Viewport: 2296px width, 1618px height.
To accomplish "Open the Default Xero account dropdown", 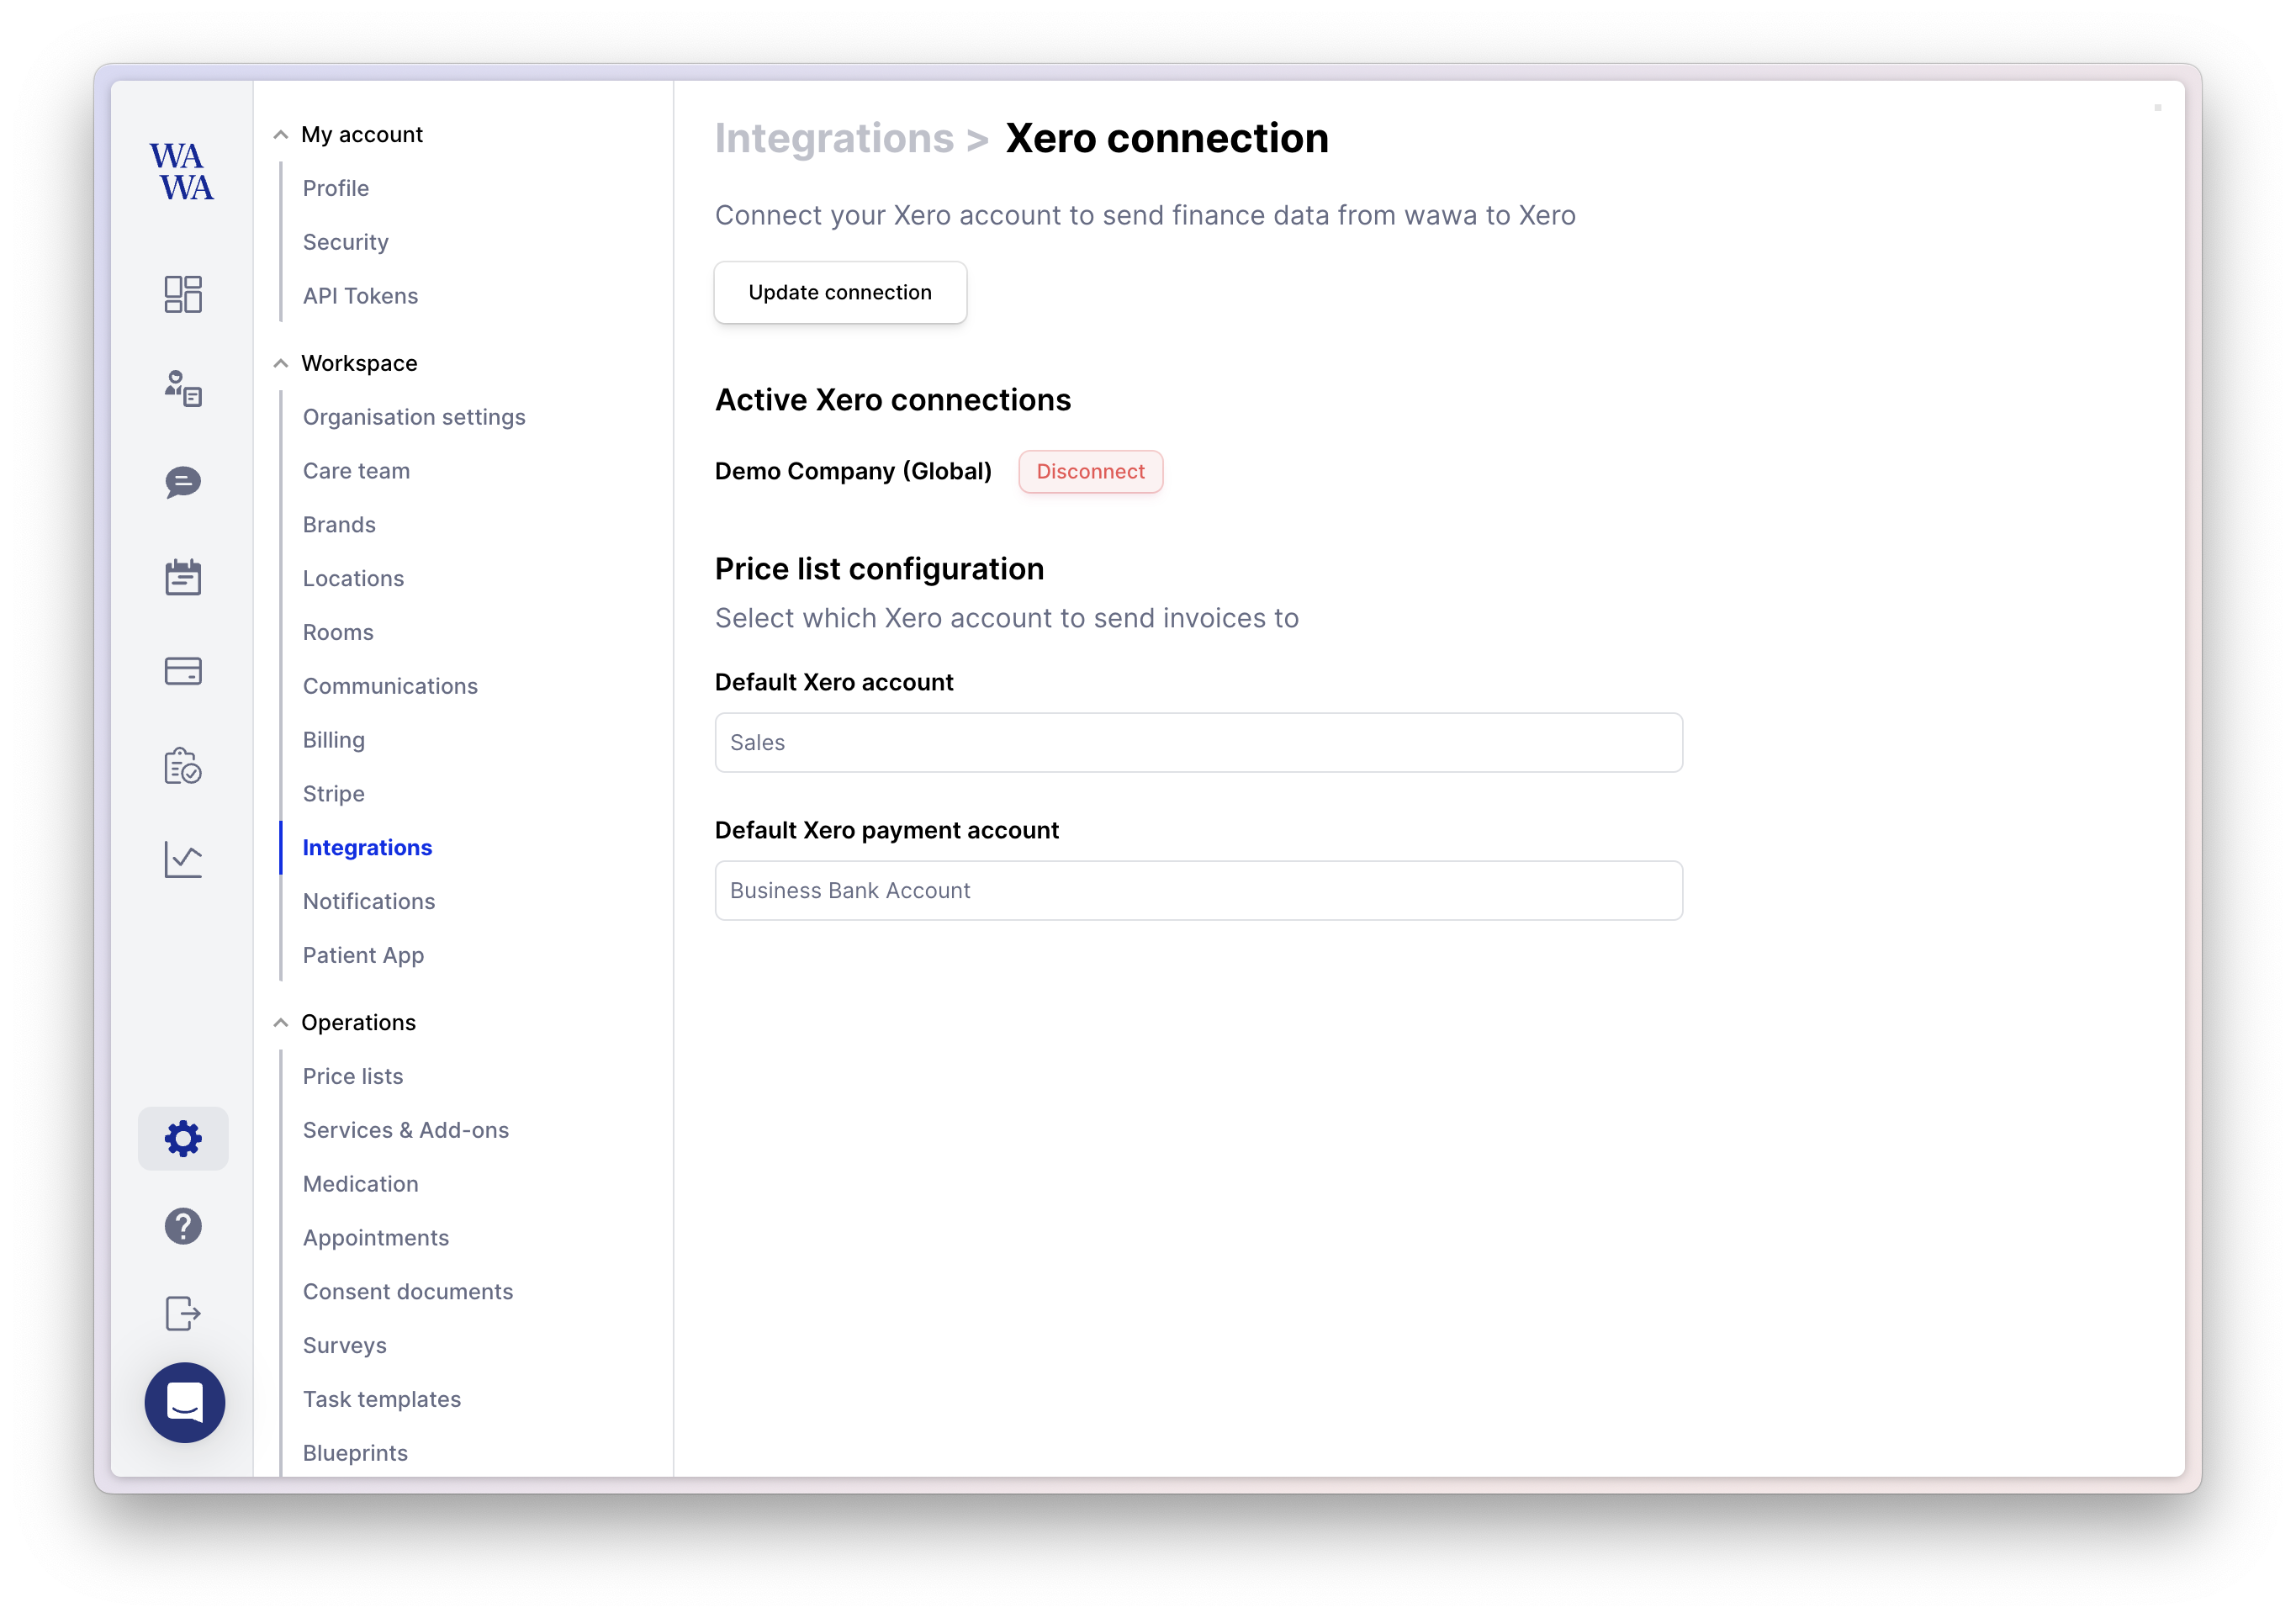I will coord(1198,743).
